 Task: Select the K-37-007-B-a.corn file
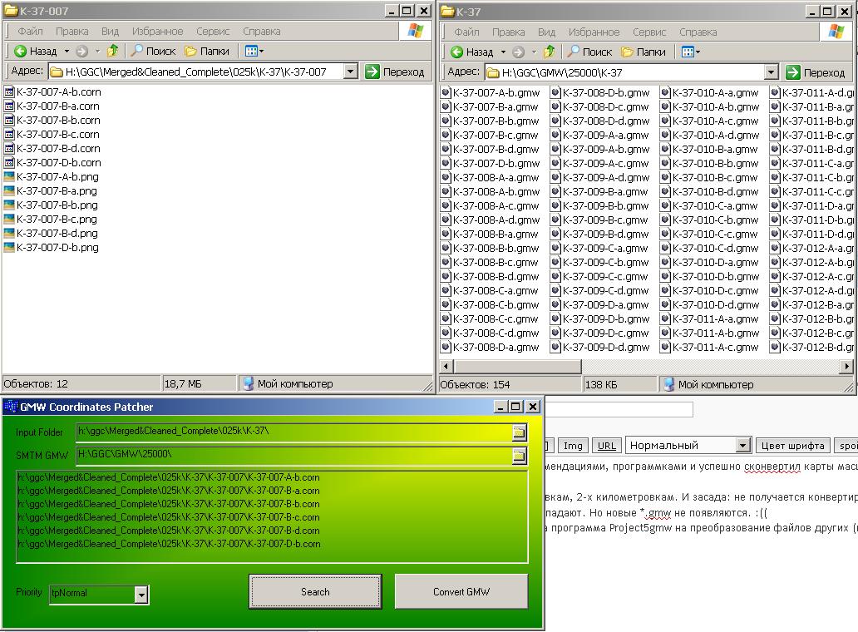tap(57, 106)
